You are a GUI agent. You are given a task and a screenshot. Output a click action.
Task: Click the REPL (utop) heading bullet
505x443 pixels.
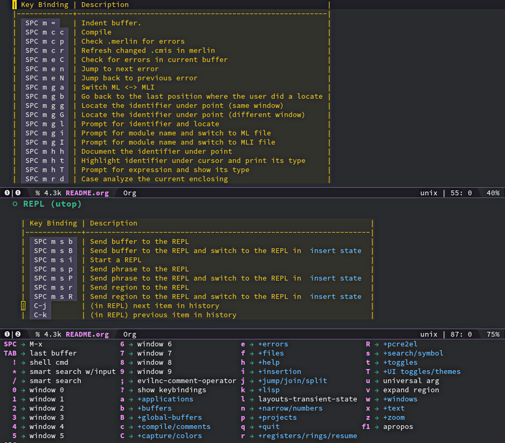click(15, 204)
